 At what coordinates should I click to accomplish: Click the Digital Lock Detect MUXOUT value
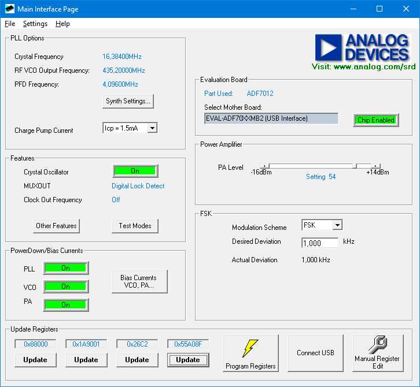click(x=138, y=186)
